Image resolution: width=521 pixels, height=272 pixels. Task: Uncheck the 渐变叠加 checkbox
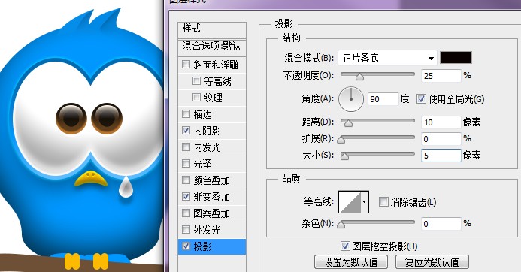coord(186,197)
